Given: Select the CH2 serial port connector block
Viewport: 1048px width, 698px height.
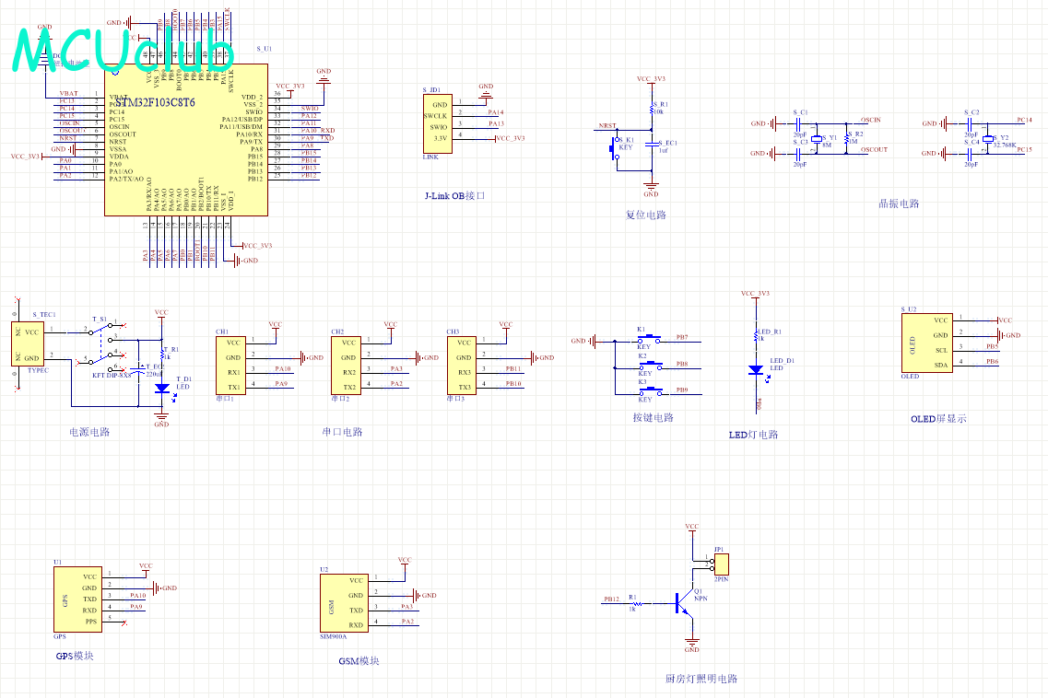Looking at the screenshot, I should (346, 366).
